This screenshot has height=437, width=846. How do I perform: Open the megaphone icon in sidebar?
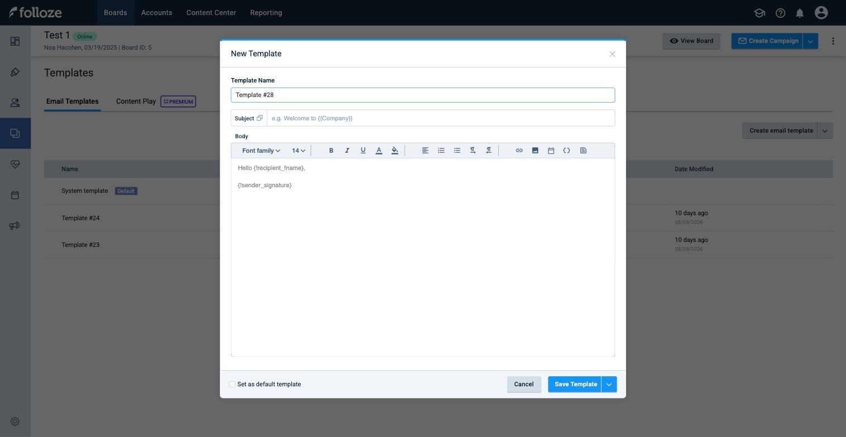(x=15, y=226)
